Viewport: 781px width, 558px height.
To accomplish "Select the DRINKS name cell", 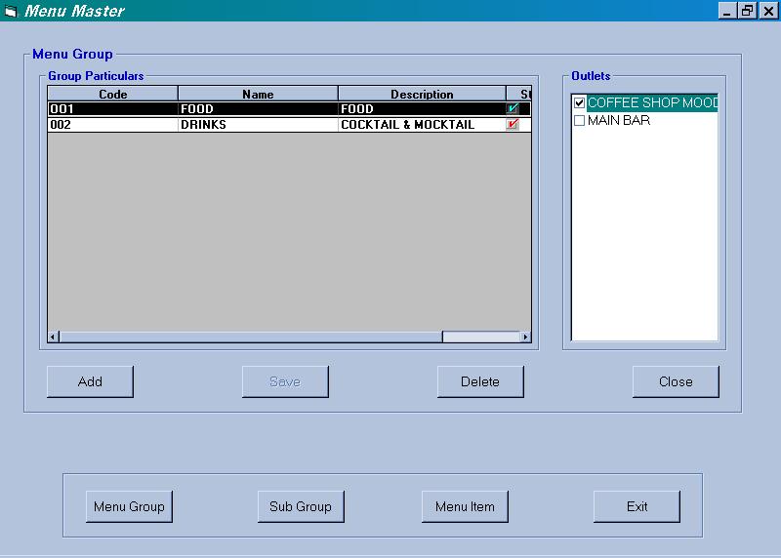I will 258,125.
